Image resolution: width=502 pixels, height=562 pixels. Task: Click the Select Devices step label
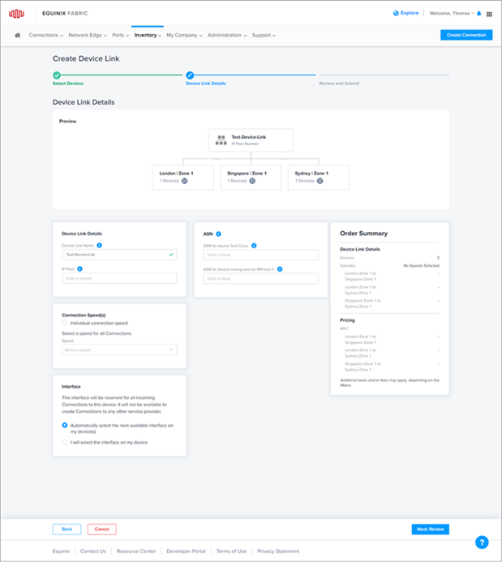(x=68, y=84)
